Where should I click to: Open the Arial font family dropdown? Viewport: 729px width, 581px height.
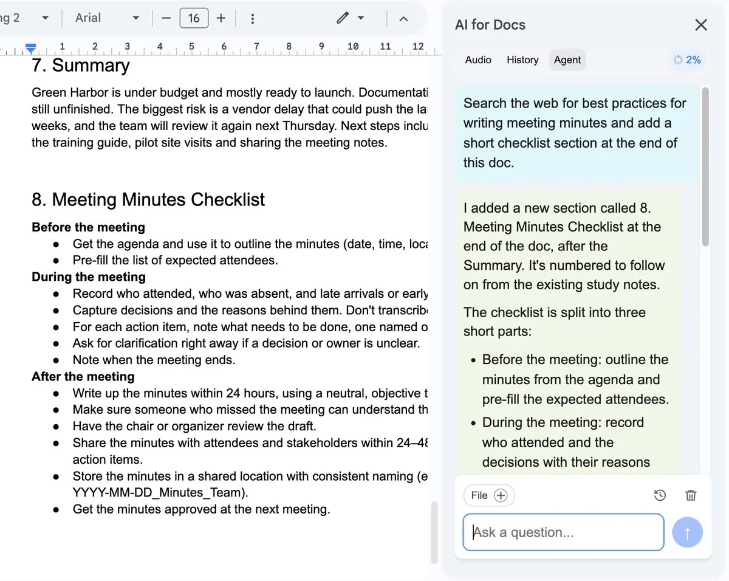(107, 18)
